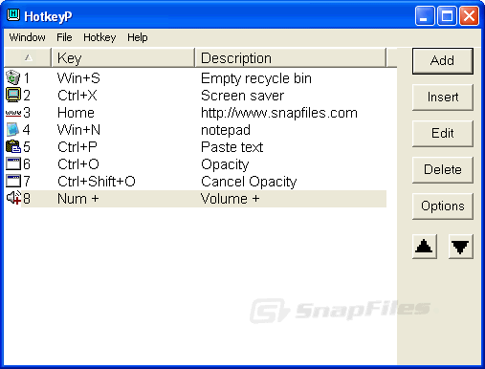Open the File menu
485x369 pixels.
64,37
